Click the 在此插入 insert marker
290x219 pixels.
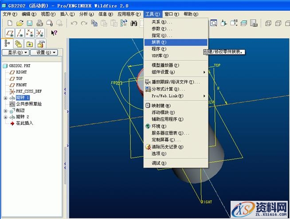pyautogui.click(x=24, y=123)
